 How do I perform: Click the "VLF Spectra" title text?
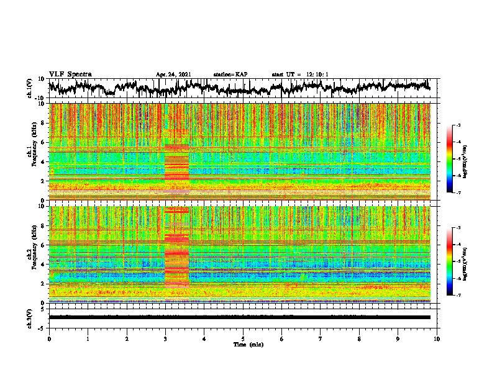(x=70, y=75)
